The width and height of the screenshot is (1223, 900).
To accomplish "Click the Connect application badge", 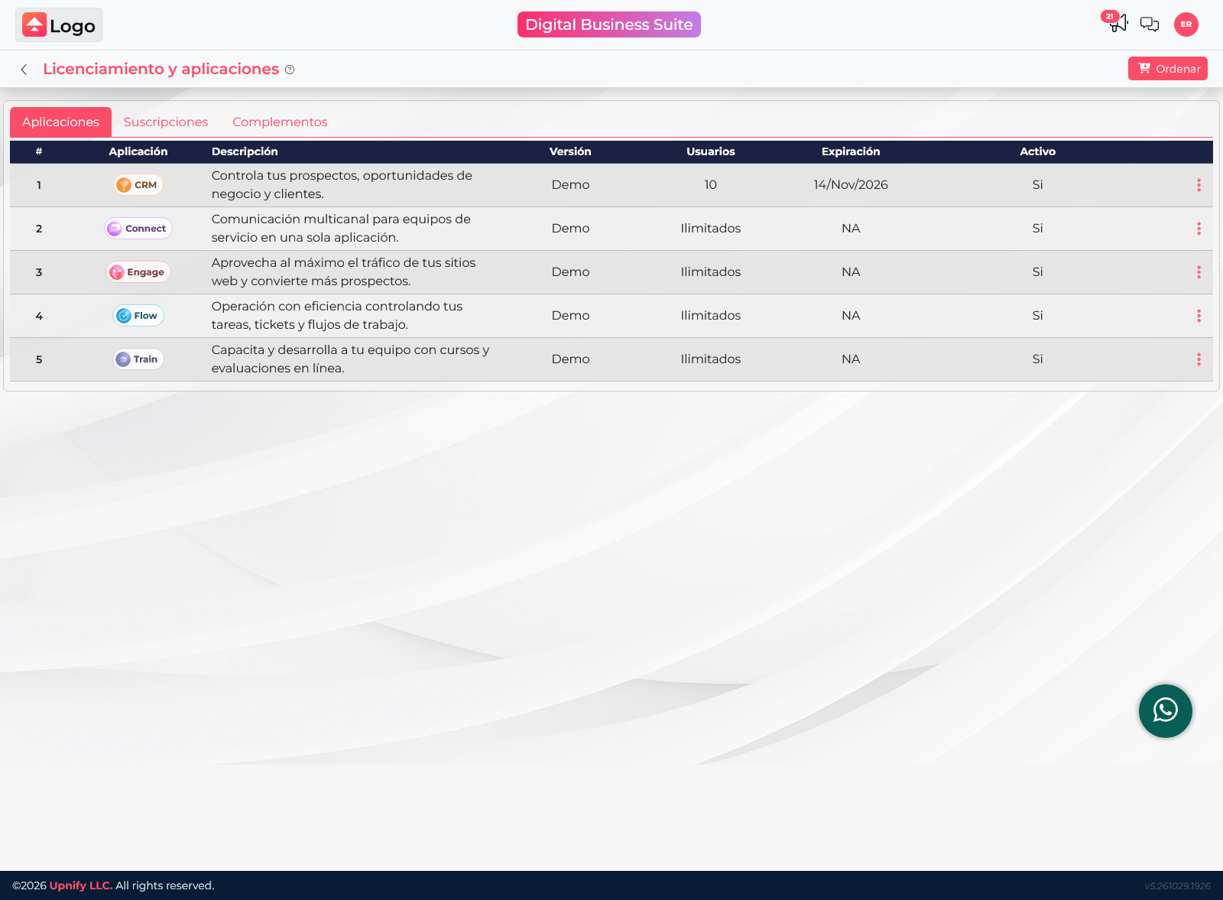I will point(138,229).
